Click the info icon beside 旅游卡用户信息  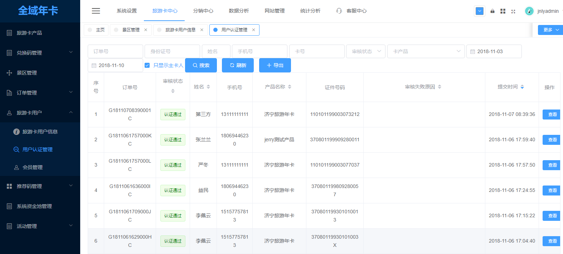tap(16, 132)
